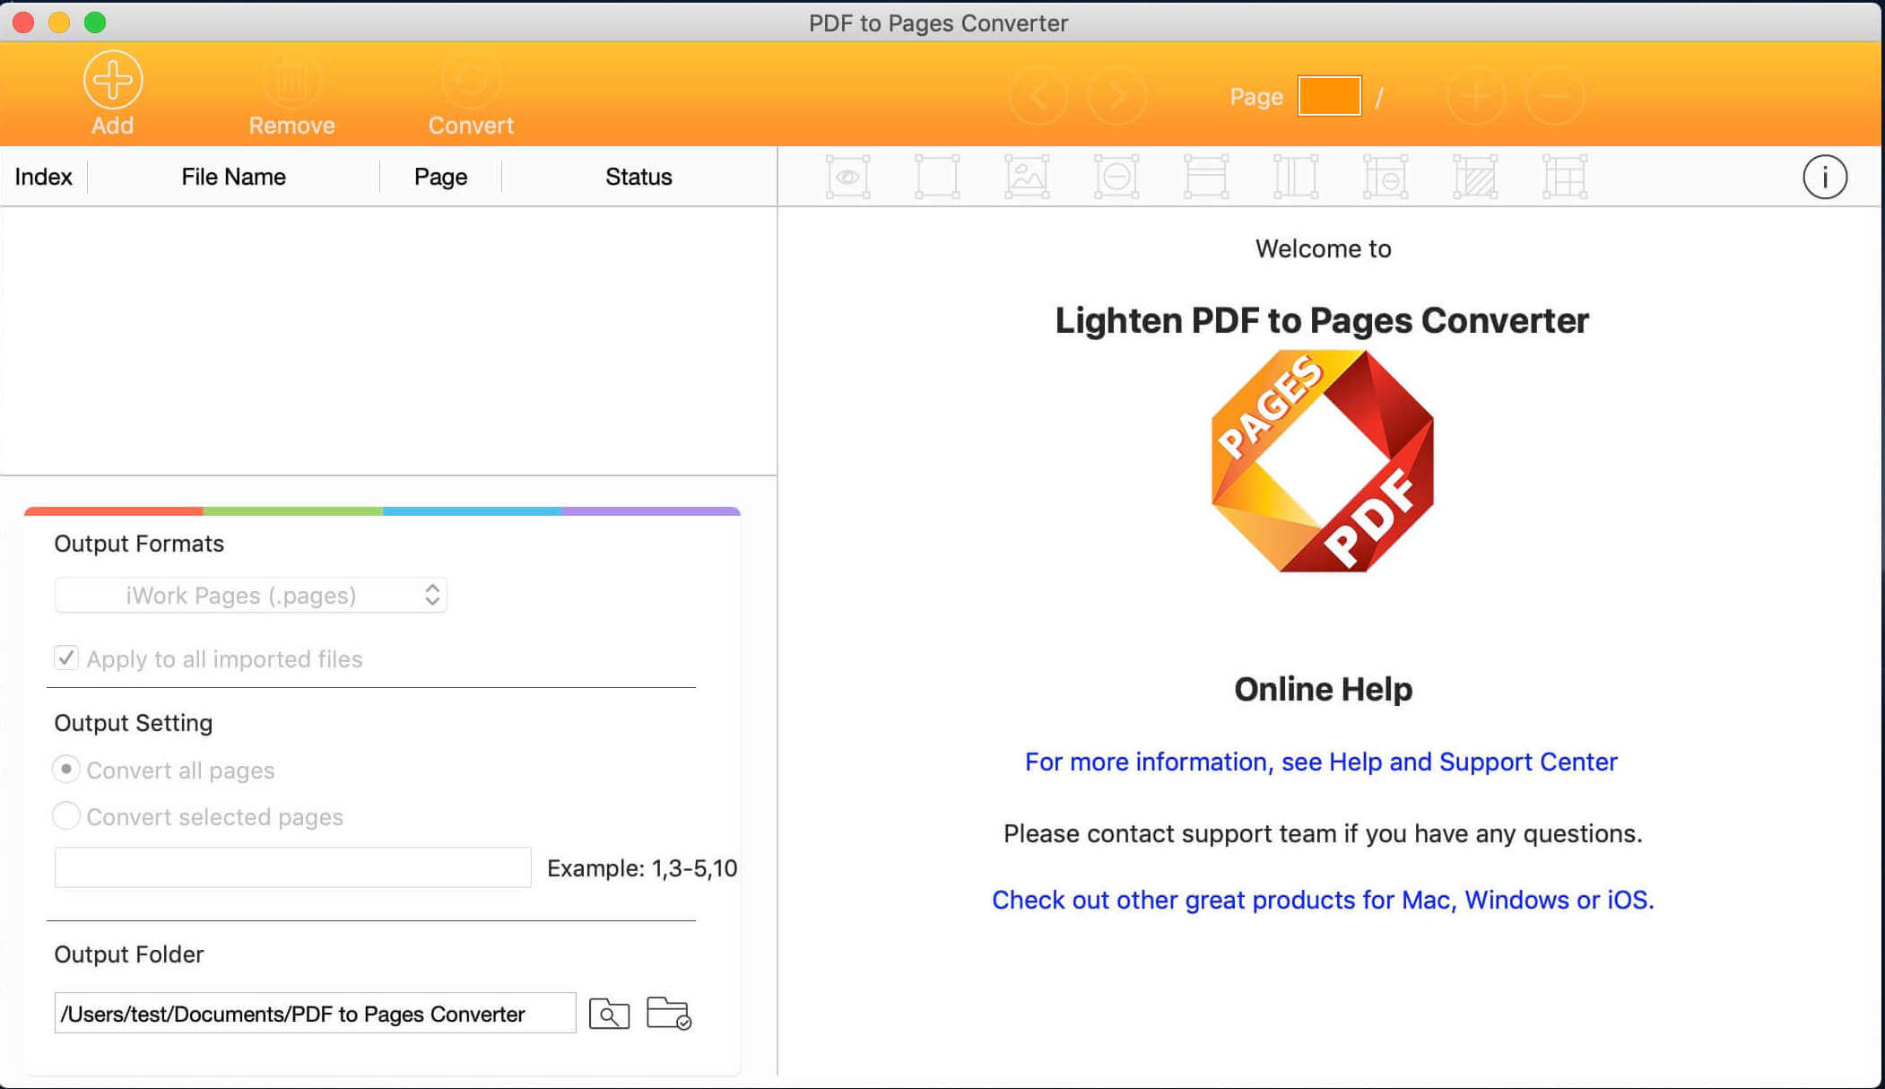The image size is (1885, 1089).
Task: Select the add row lines tool
Action: click(1206, 177)
